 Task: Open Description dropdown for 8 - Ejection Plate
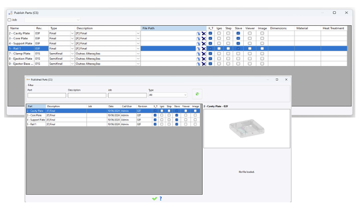[x=138, y=58]
